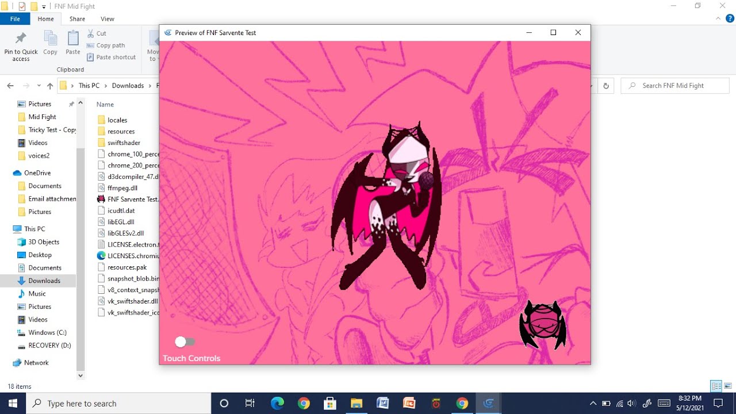Click the Cut command in the Clipboard group

click(x=97, y=33)
